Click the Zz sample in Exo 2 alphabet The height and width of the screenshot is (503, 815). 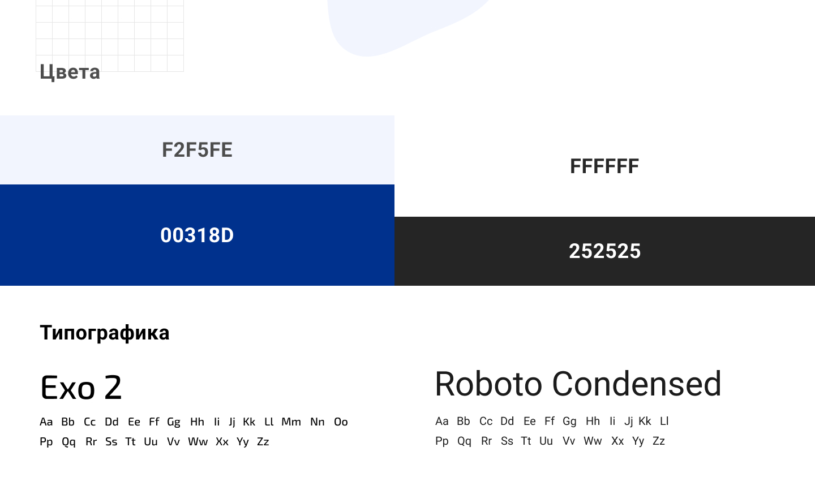[263, 441]
